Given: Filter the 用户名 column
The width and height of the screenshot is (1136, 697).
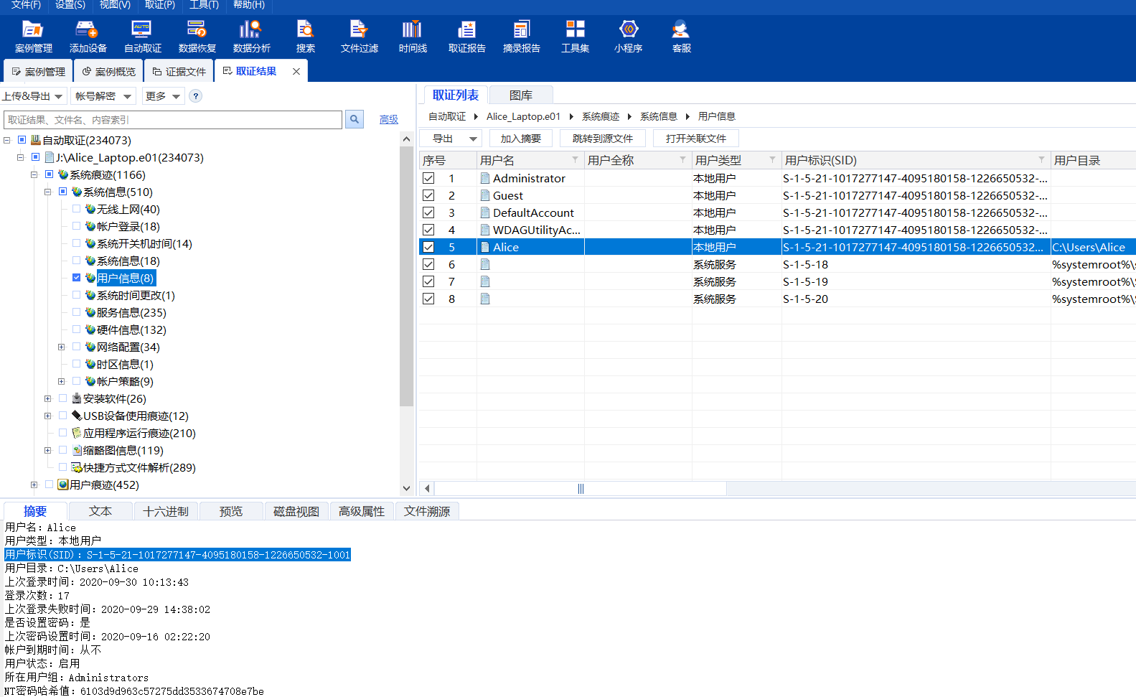Looking at the screenshot, I should (575, 160).
